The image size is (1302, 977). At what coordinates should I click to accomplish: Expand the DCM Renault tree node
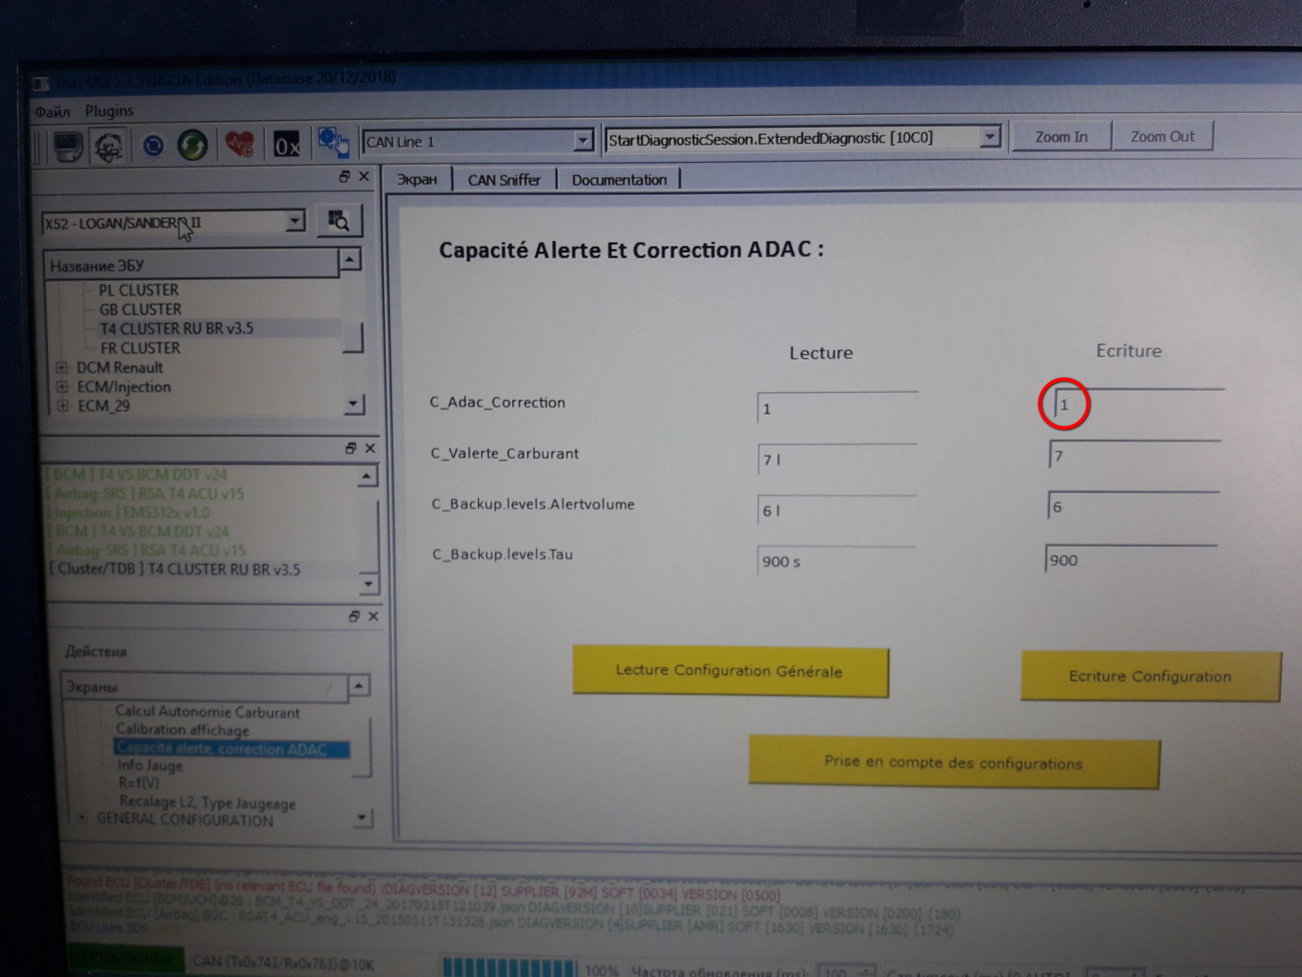click(x=62, y=368)
